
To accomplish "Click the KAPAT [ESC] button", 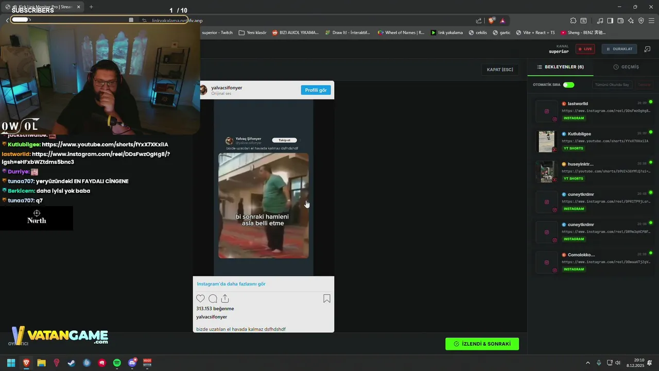I will coord(500,70).
